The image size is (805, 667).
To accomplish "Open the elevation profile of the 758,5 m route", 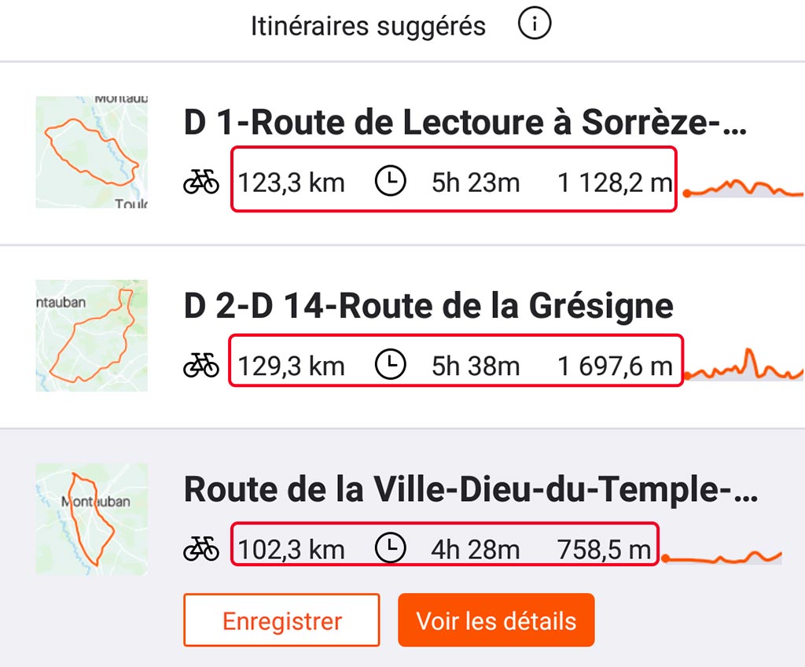I will [722, 557].
